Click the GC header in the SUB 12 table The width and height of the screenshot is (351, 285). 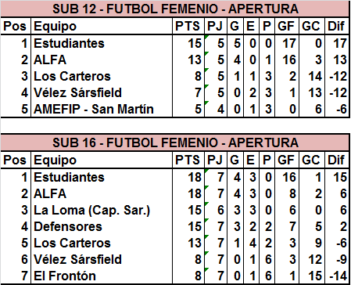coord(312,26)
